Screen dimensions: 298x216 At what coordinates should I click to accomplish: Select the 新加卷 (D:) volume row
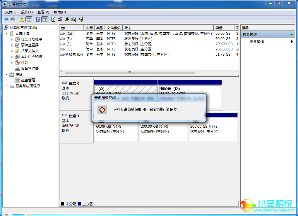(149, 55)
